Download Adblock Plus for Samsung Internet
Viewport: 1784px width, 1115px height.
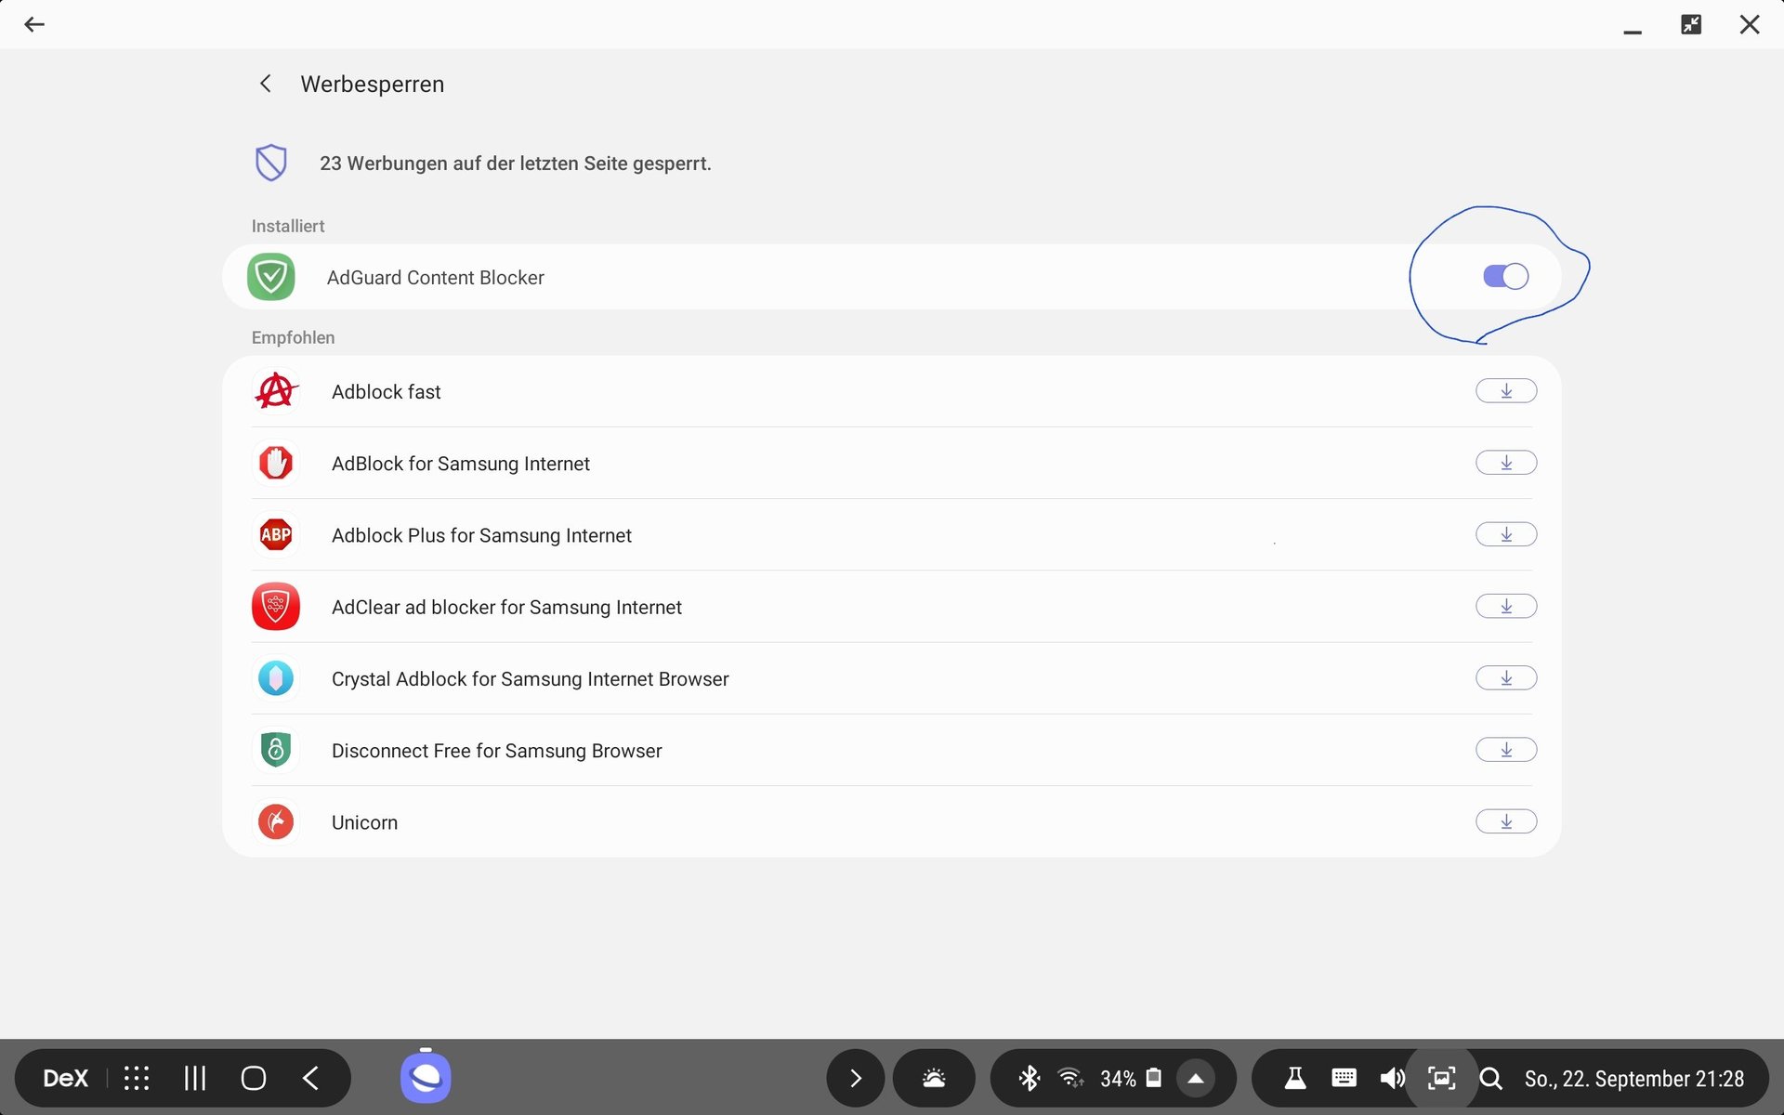tap(1506, 534)
